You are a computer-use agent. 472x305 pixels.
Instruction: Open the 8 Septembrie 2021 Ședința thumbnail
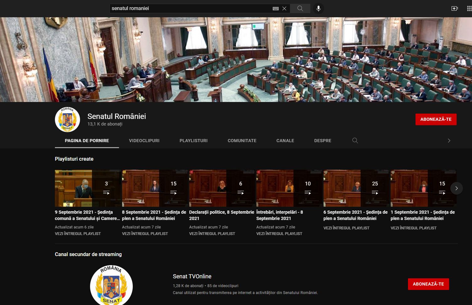click(x=155, y=188)
